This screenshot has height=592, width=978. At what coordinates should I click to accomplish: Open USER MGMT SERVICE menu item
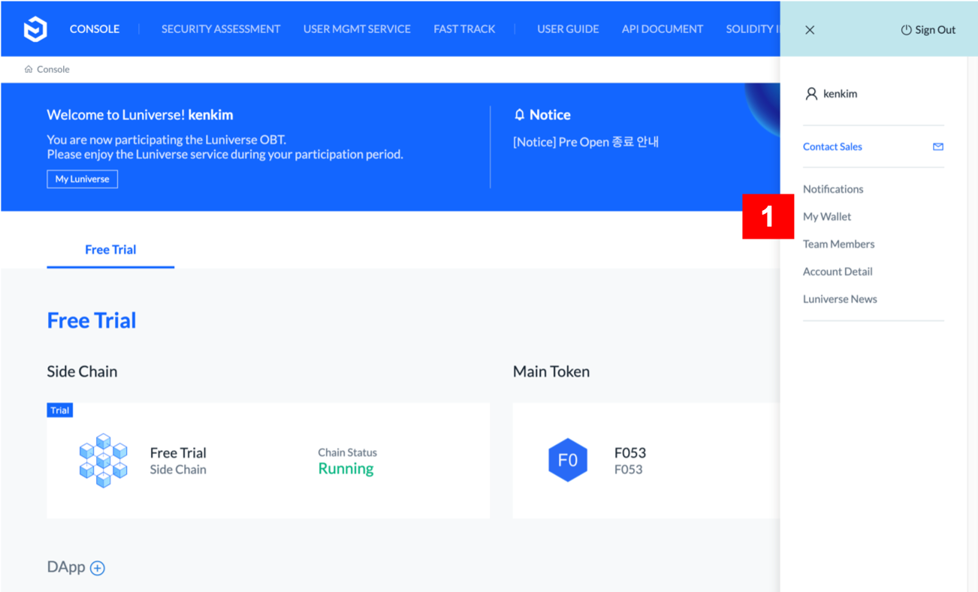point(357,29)
